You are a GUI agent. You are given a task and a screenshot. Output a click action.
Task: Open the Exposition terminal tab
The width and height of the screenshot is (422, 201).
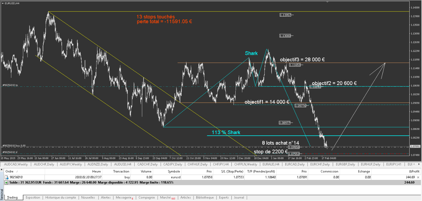tap(33, 198)
